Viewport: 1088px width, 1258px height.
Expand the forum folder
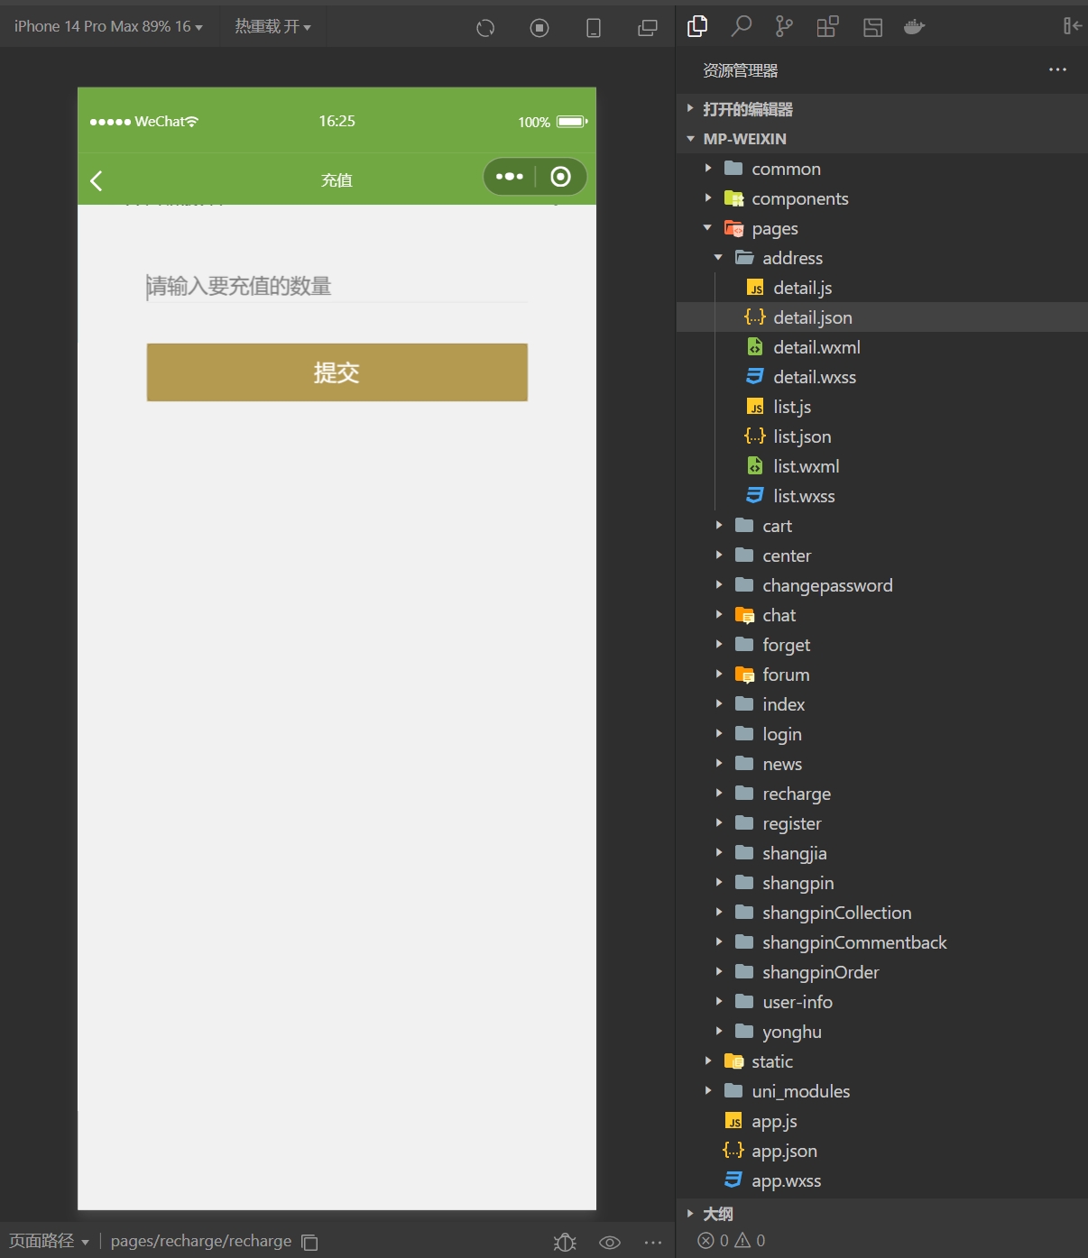(881, 675)
